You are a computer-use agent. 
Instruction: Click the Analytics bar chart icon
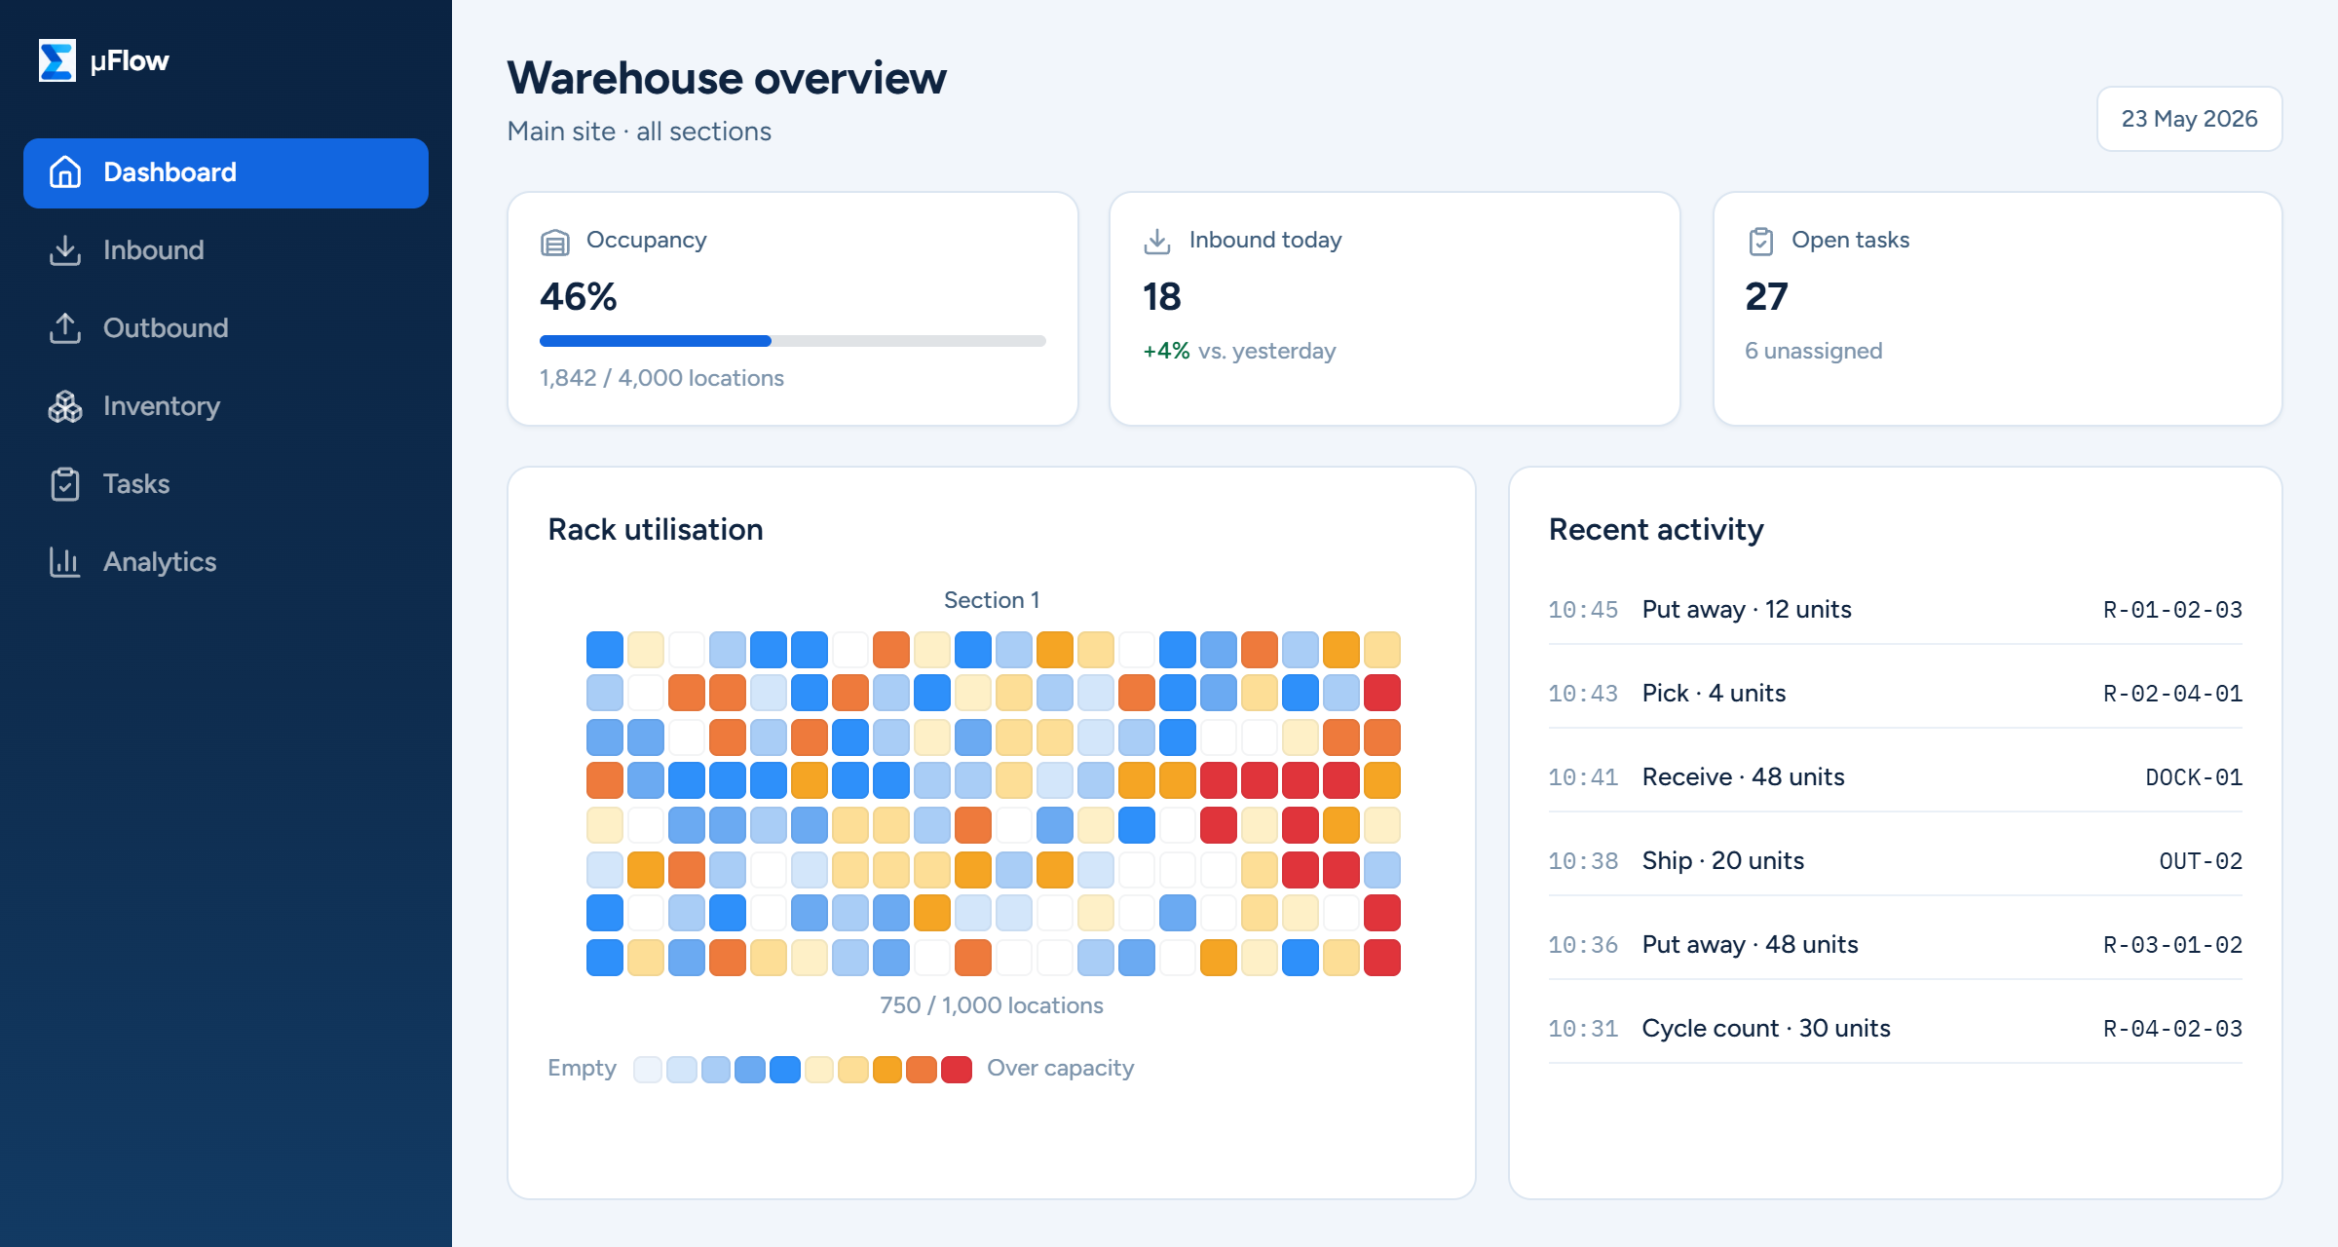[65, 562]
